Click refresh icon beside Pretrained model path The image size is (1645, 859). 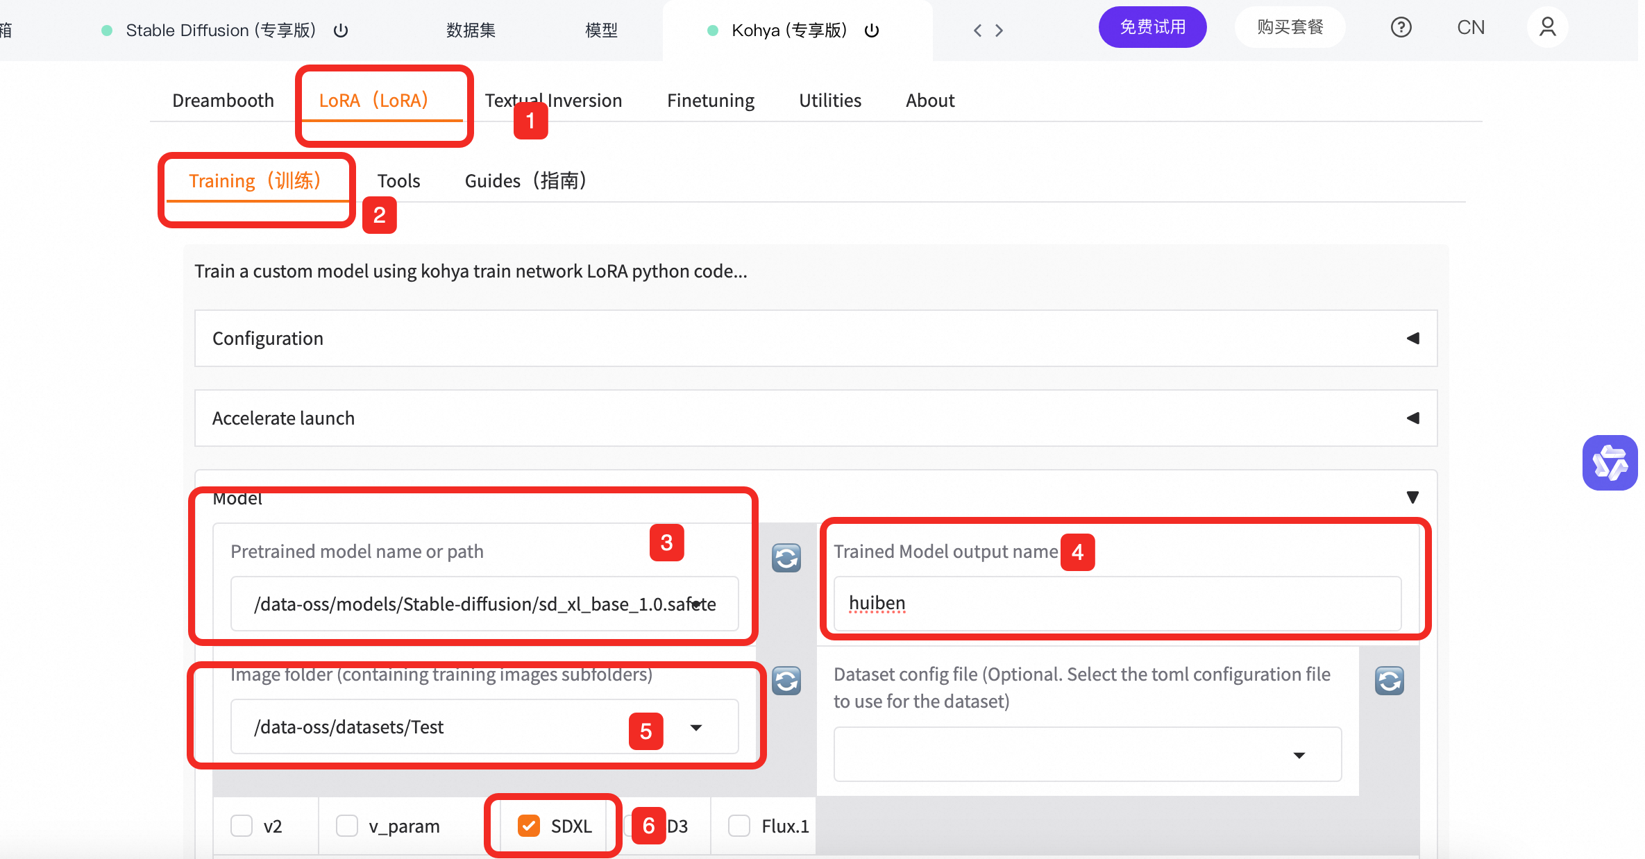786,558
